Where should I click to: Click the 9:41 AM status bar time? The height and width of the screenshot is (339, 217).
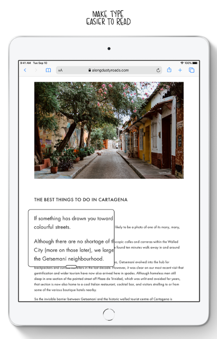tap(26, 63)
